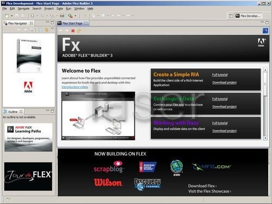Maximize the Flex Navigator panel
This screenshot has height=204, width=272.
[52, 23]
